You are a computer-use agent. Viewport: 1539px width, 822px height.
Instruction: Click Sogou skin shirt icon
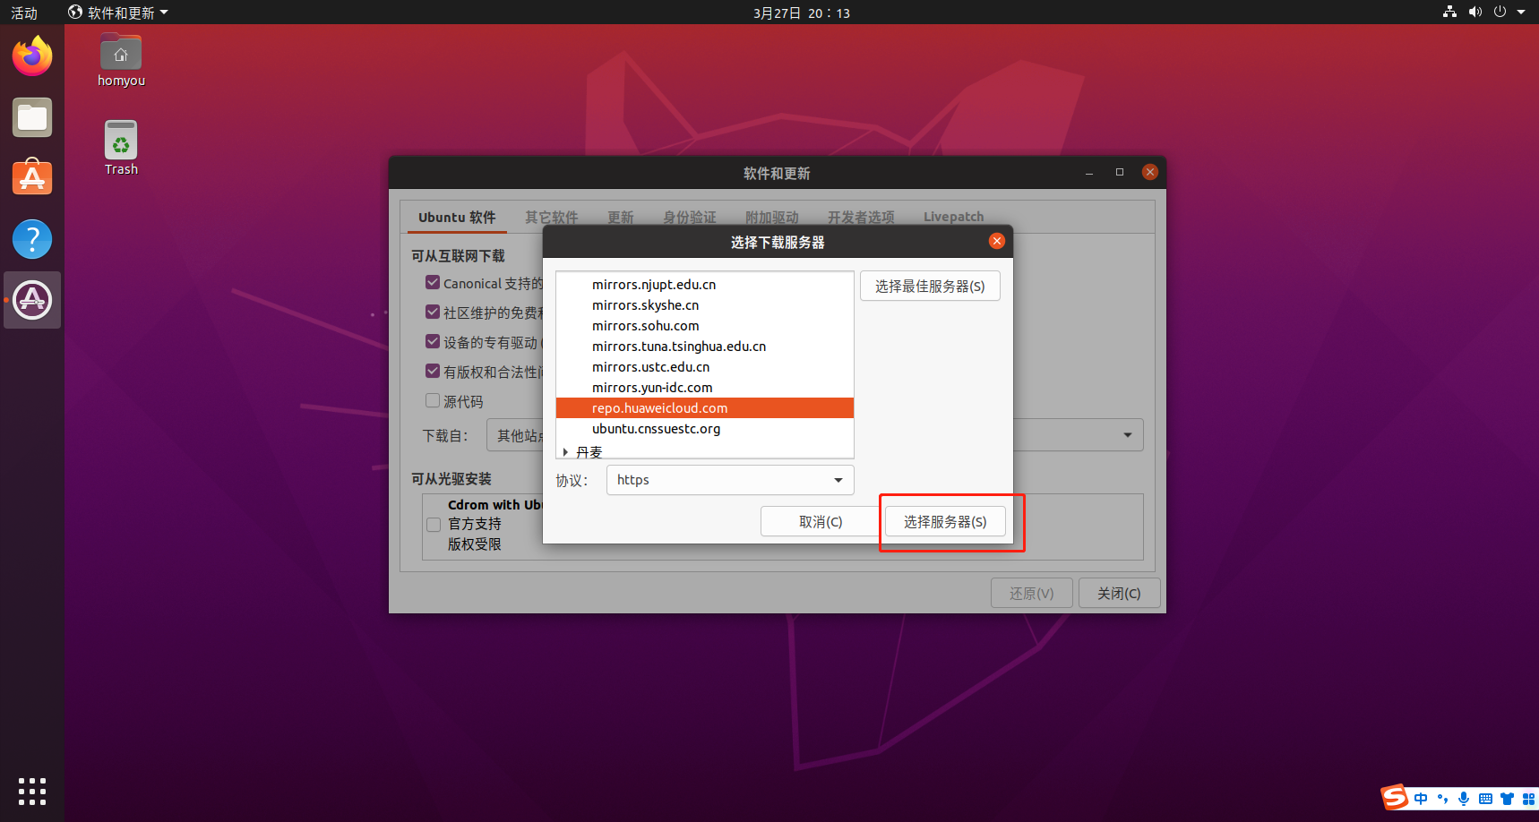tap(1507, 799)
